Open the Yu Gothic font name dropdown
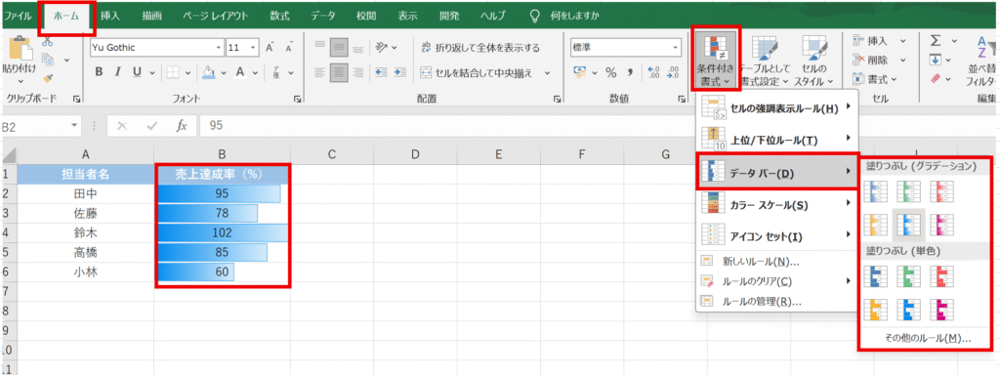Viewport: 1000px width, 375px height. tap(220, 48)
